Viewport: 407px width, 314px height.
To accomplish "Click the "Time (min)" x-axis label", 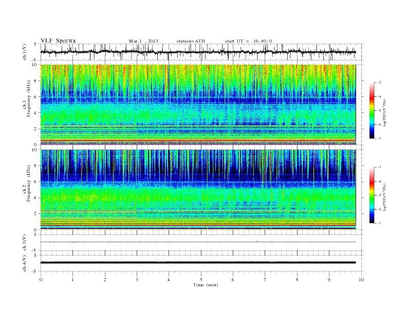I will (206, 285).
